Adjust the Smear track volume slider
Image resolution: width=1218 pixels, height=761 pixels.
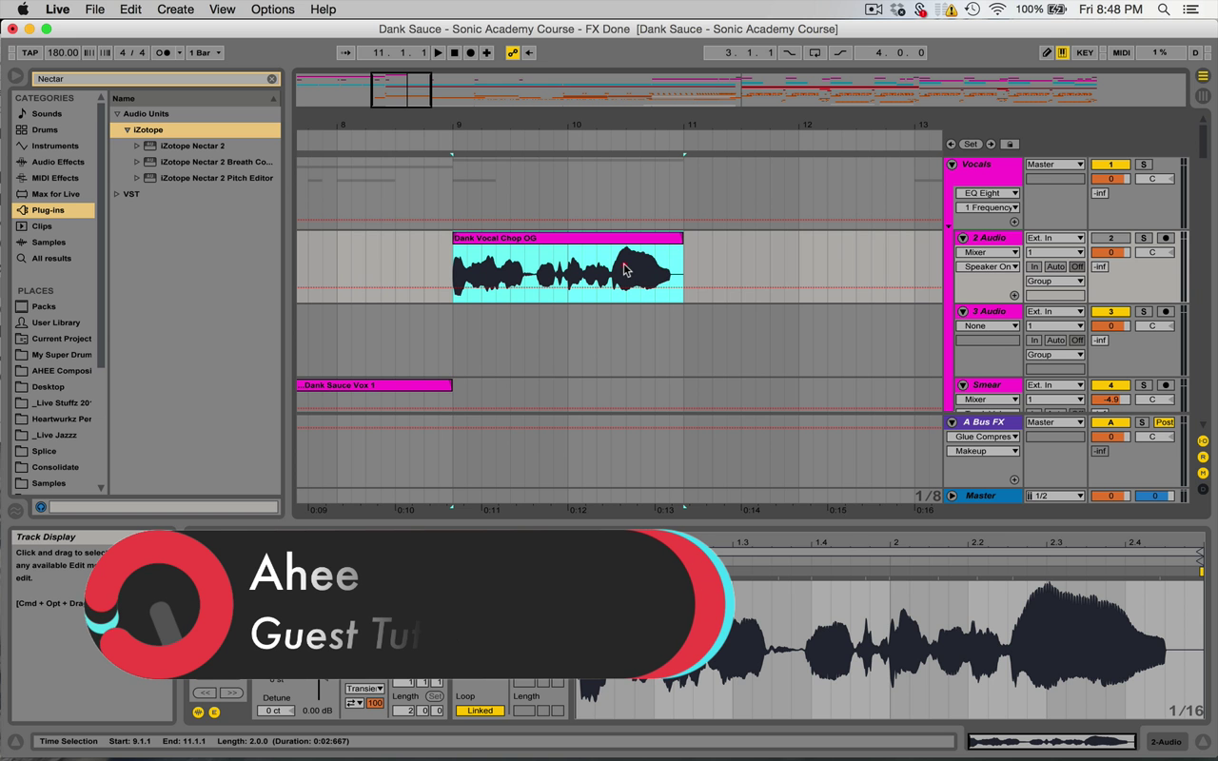(1110, 400)
